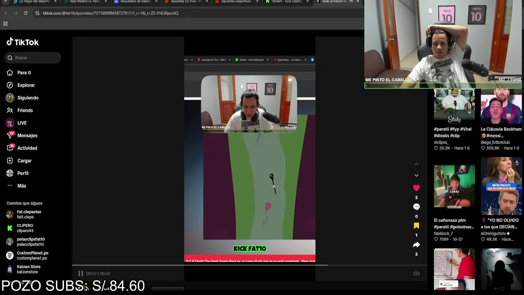
Task: Click El cañonazo ptm caption text
Action: [454, 224]
